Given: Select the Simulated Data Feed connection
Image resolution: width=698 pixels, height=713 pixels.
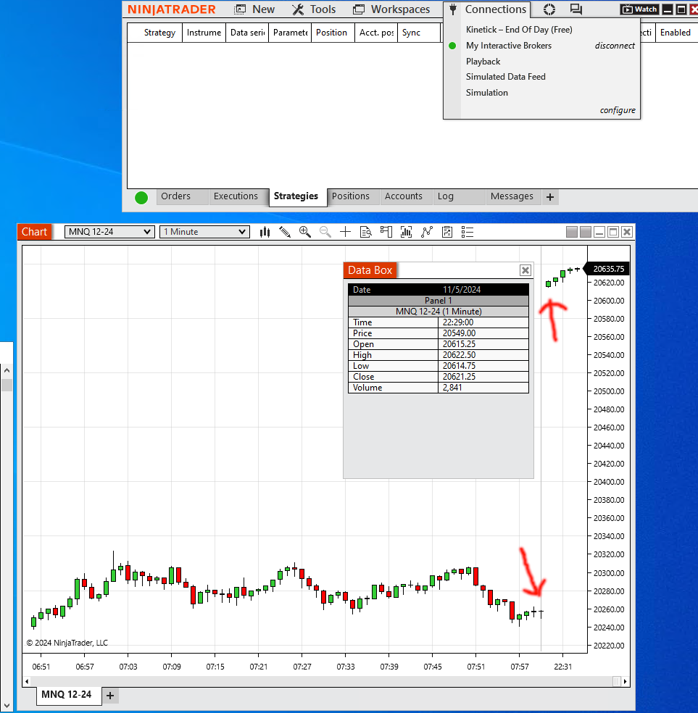Looking at the screenshot, I should tap(506, 77).
